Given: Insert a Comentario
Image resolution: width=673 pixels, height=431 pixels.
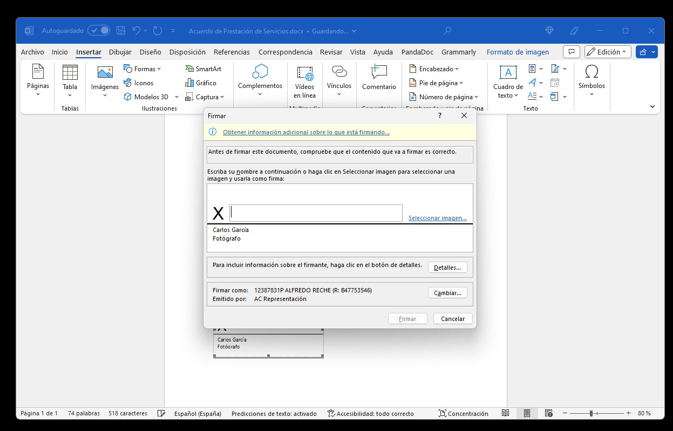Looking at the screenshot, I should coord(379,78).
